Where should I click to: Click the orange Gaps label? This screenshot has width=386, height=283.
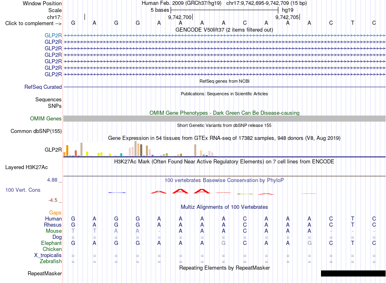(x=55, y=212)
